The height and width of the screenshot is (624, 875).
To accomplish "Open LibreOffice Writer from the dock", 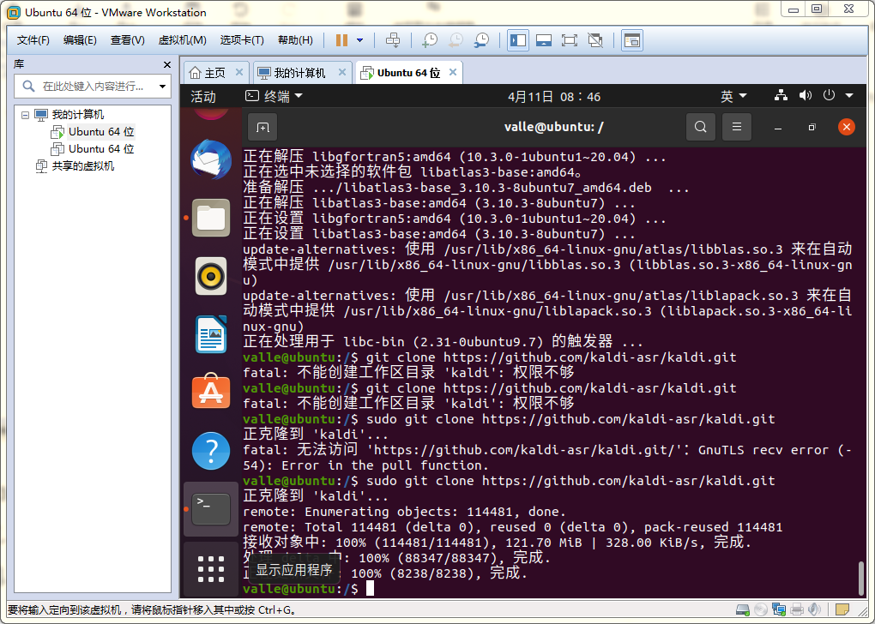I will click(x=211, y=334).
